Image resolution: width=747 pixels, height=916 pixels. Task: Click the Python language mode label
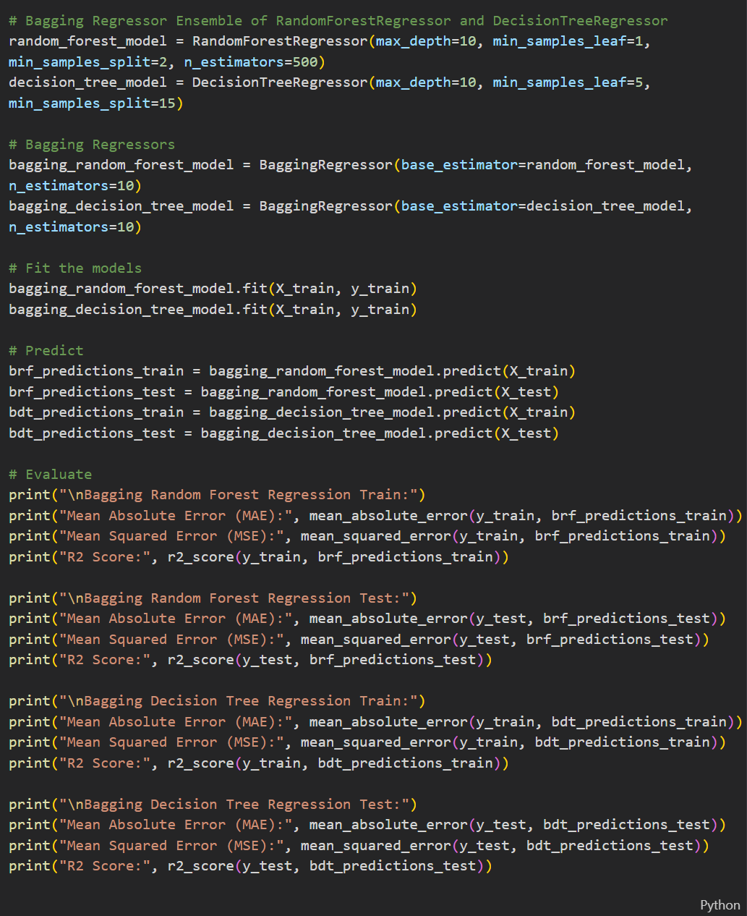720,905
